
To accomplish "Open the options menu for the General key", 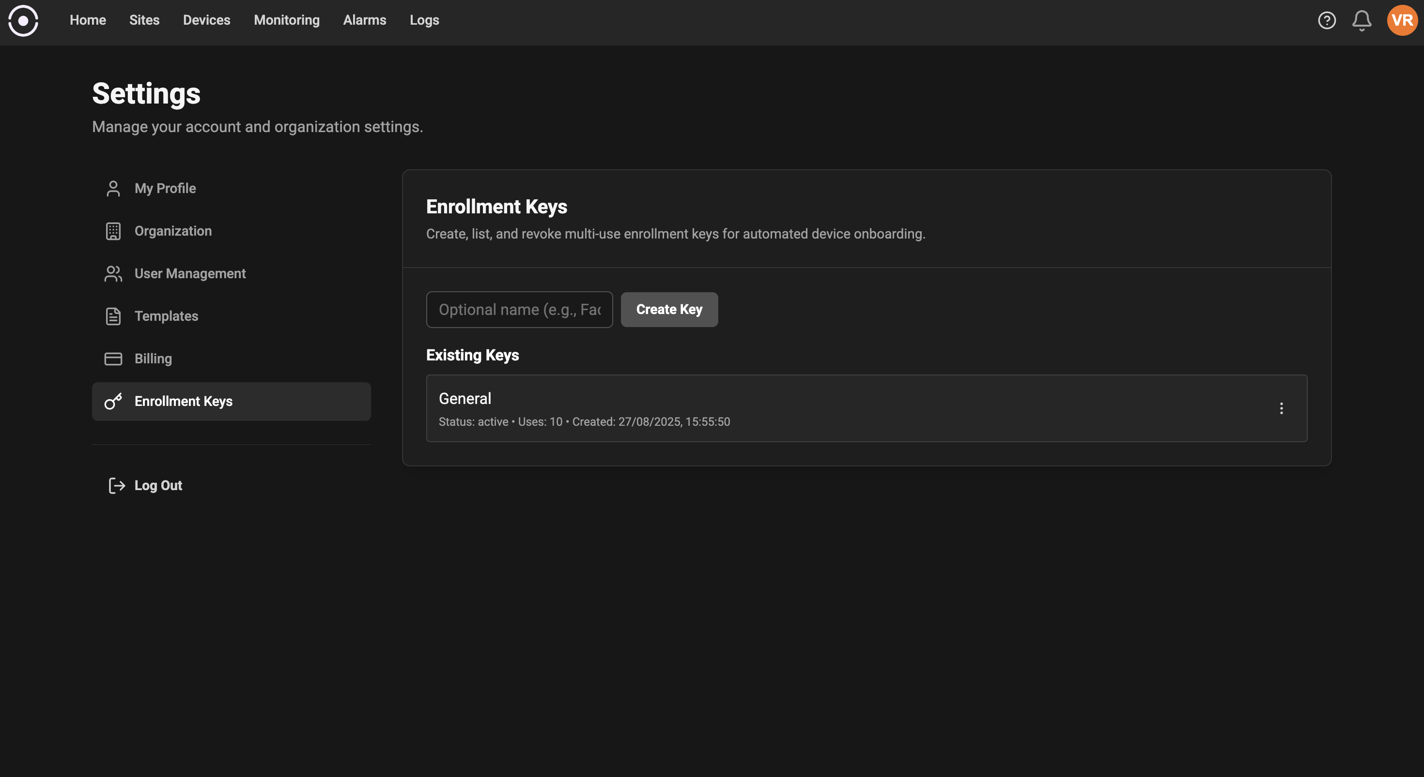I will (1282, 409).
